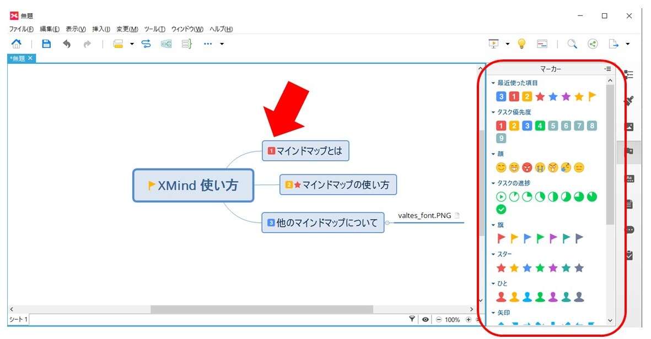Screen dimensions: 651x339
Task: Click the yellow smiley face marker
Action: [501, 168]
